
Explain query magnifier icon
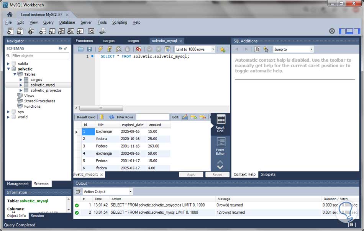point(119,49)
